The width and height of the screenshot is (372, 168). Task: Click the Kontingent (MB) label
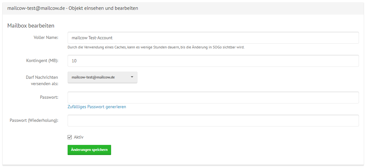point(42,60)
